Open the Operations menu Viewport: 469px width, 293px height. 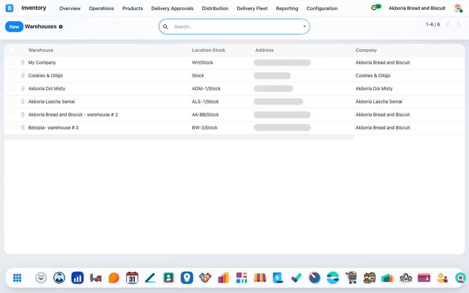[x=101, y=8]
